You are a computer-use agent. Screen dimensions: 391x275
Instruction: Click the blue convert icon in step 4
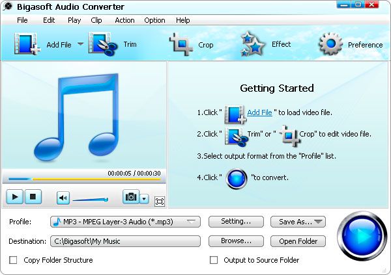[x=237, y=178]
